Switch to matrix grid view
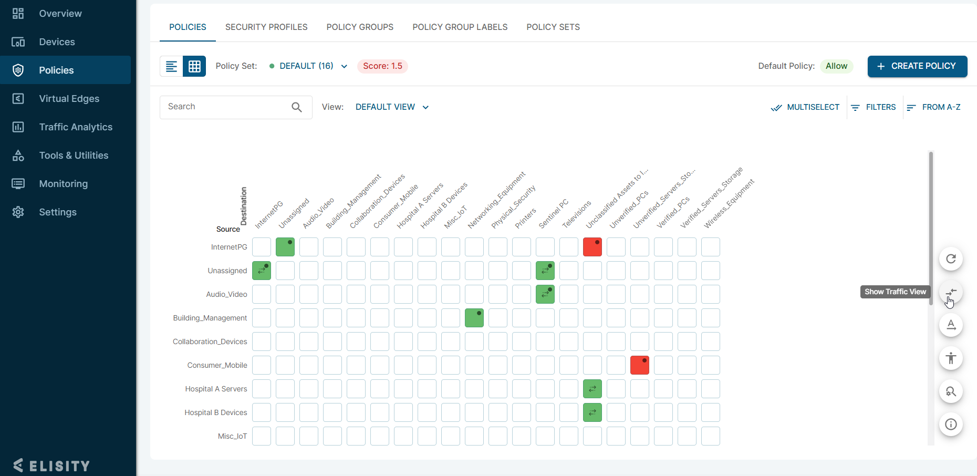Screen dimensions: 977x476 (x=194, y=66)
